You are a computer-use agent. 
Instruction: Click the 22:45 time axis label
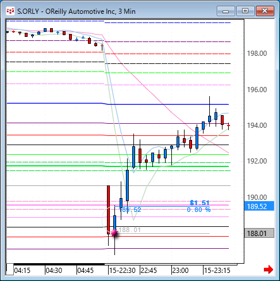coord(149,271)
